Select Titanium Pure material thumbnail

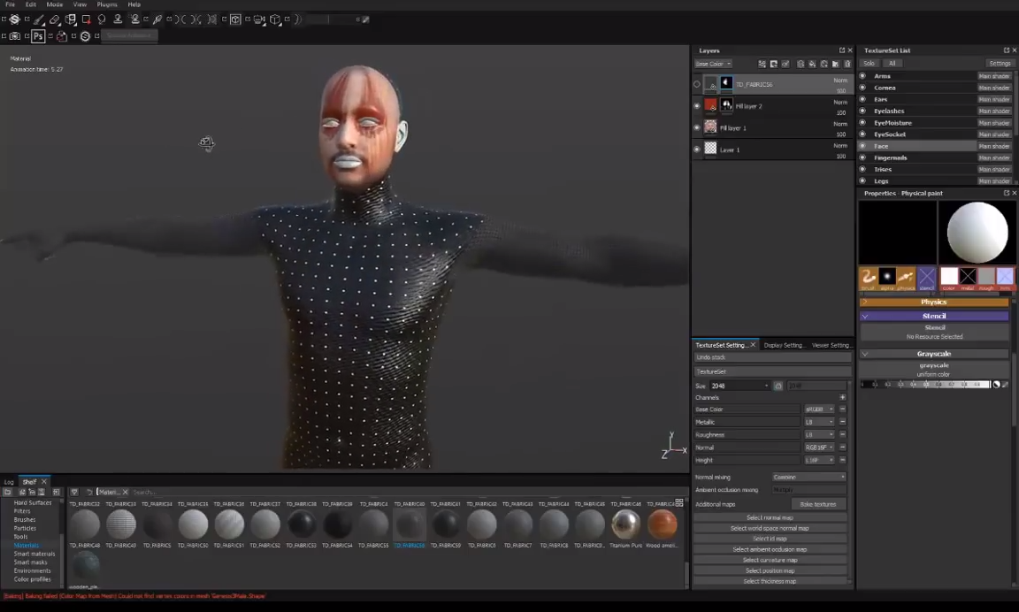pyautogui.click(x=626, y=524)
